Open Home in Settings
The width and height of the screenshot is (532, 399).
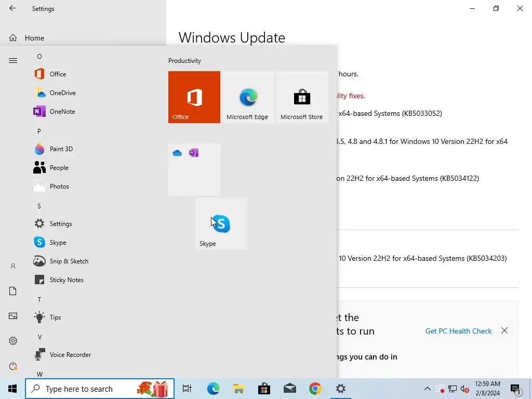pos(34,38)
